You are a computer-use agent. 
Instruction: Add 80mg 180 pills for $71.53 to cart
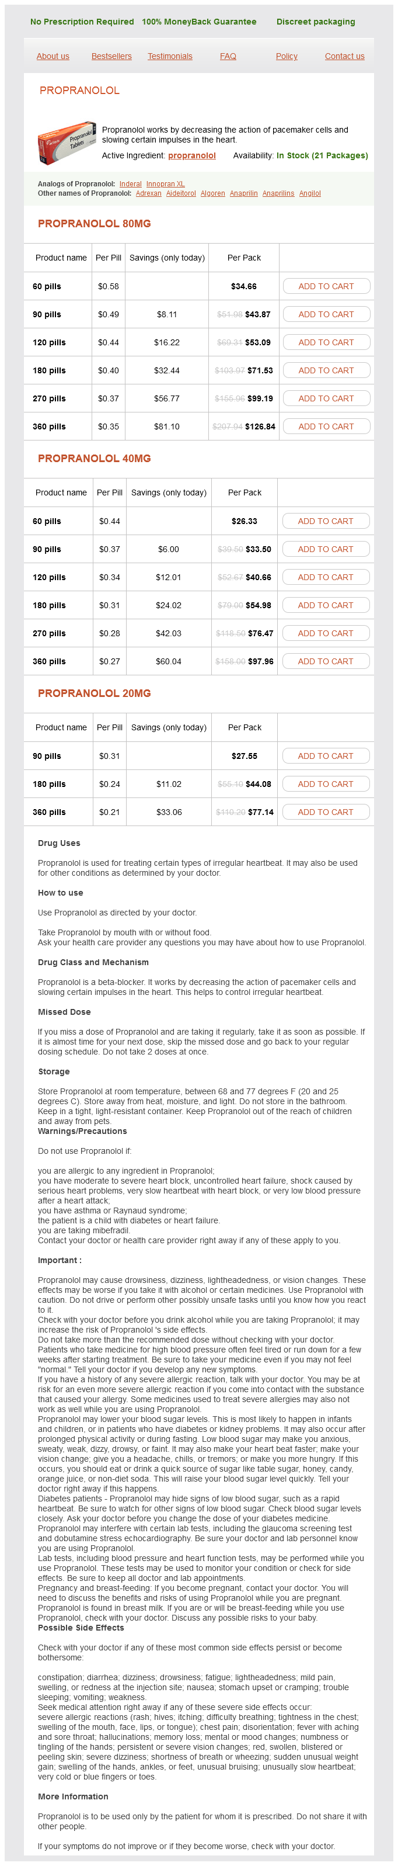(326, 370)
